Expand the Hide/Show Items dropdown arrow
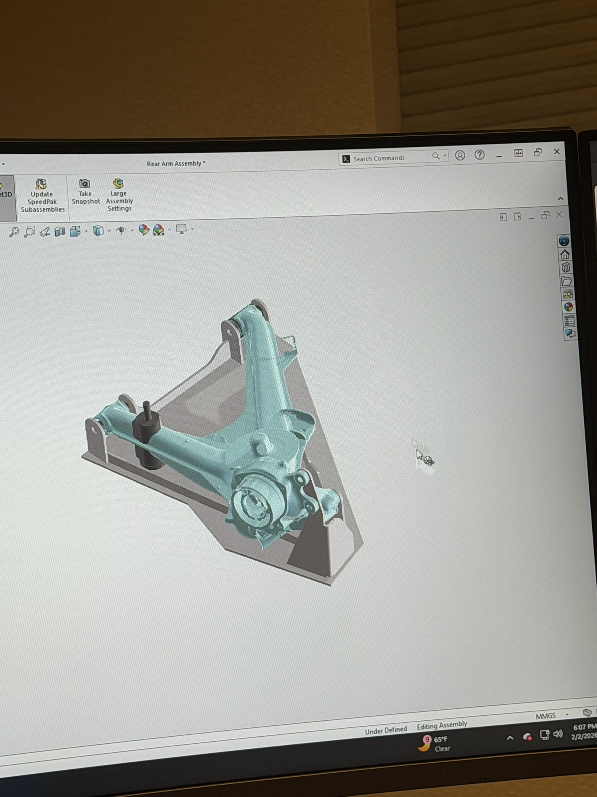The image size is (597, 797). pos(132,230)
